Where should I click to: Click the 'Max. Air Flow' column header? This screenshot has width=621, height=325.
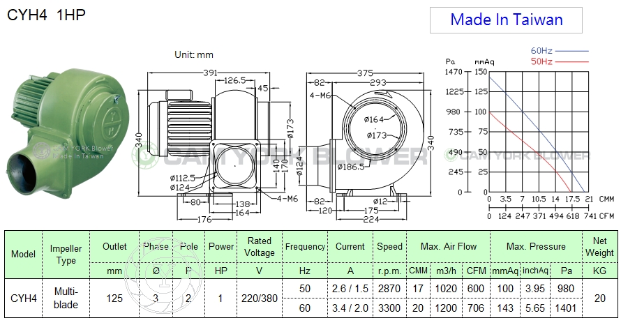[449, 247]
